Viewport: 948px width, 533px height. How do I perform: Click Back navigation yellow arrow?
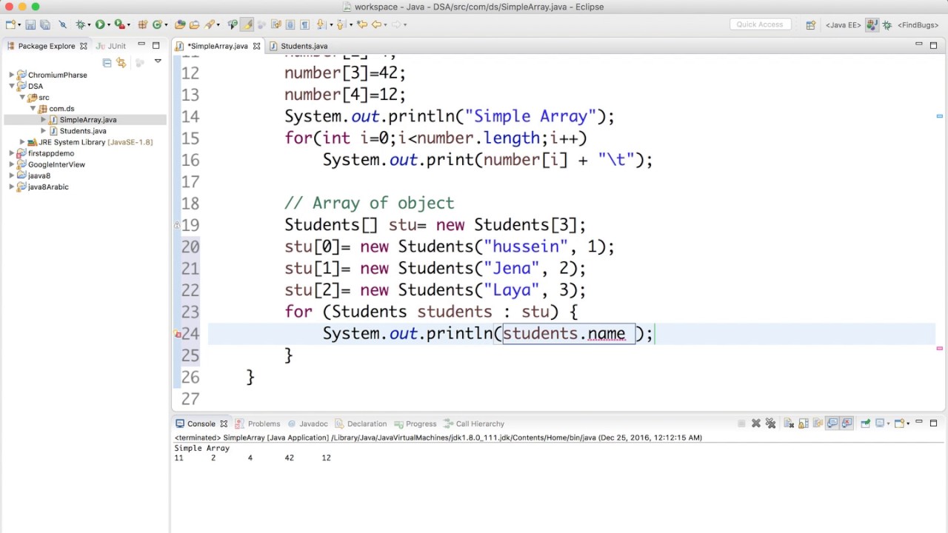(x=376, y=24)
